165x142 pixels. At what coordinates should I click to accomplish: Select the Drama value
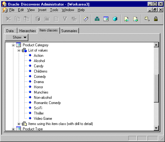coord(39,82)
